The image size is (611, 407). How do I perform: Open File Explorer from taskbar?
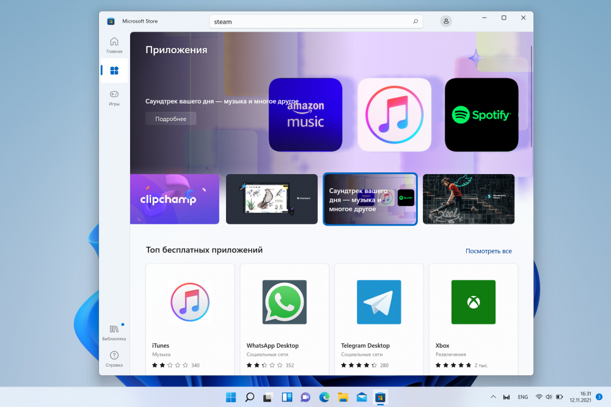343,397
